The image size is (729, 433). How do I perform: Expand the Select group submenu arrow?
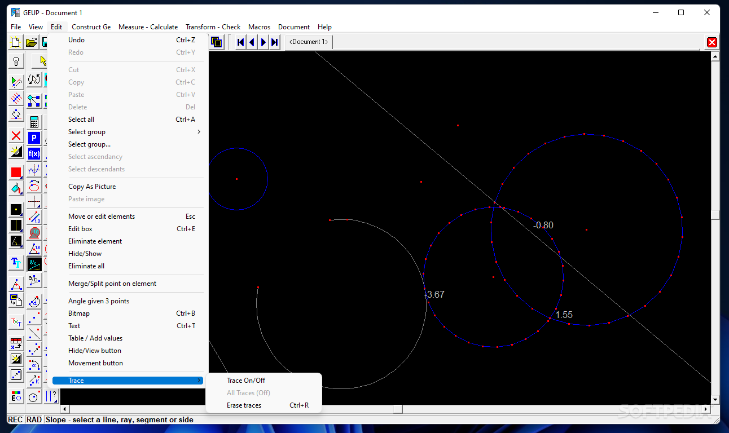point(199,132)
